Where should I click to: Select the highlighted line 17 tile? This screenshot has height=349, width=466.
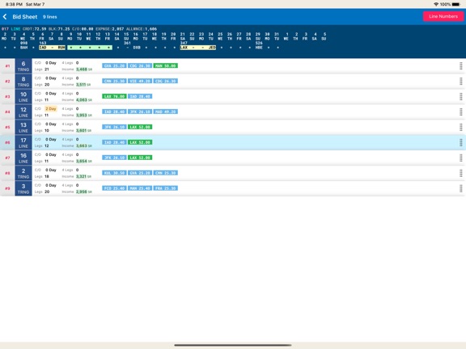pyautogui.click(x=23, y=142)
